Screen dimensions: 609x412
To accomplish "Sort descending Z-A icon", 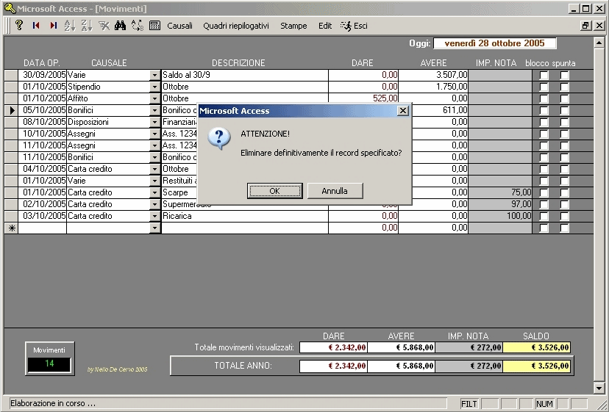I will 87,25.
